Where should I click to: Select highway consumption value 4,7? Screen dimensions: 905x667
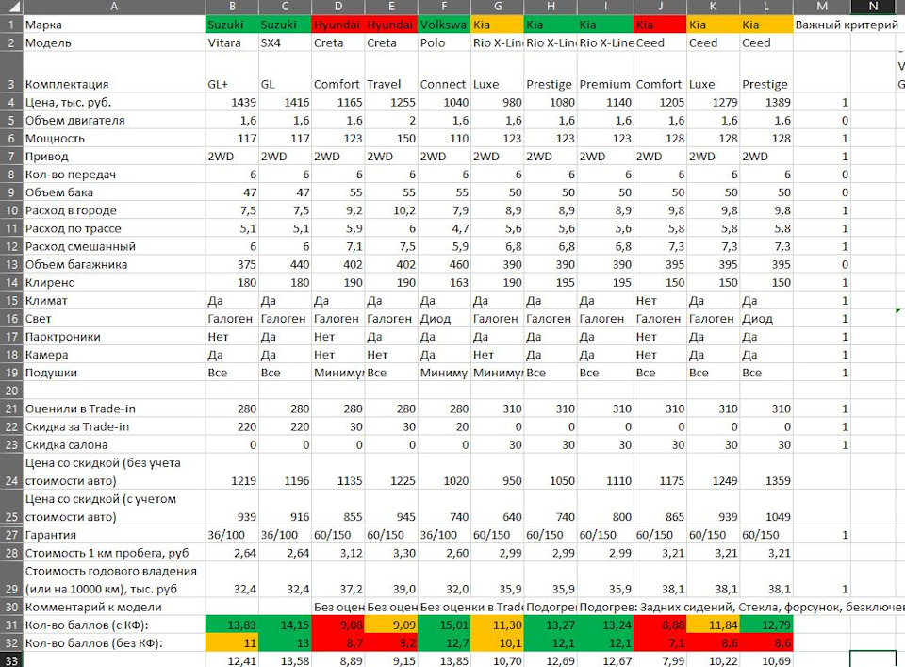click(444, 228)
